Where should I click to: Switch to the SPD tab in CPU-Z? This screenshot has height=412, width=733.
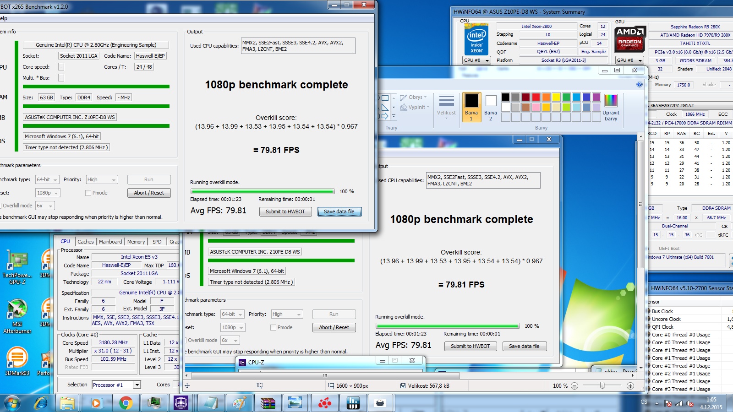[x=157, y=242]
